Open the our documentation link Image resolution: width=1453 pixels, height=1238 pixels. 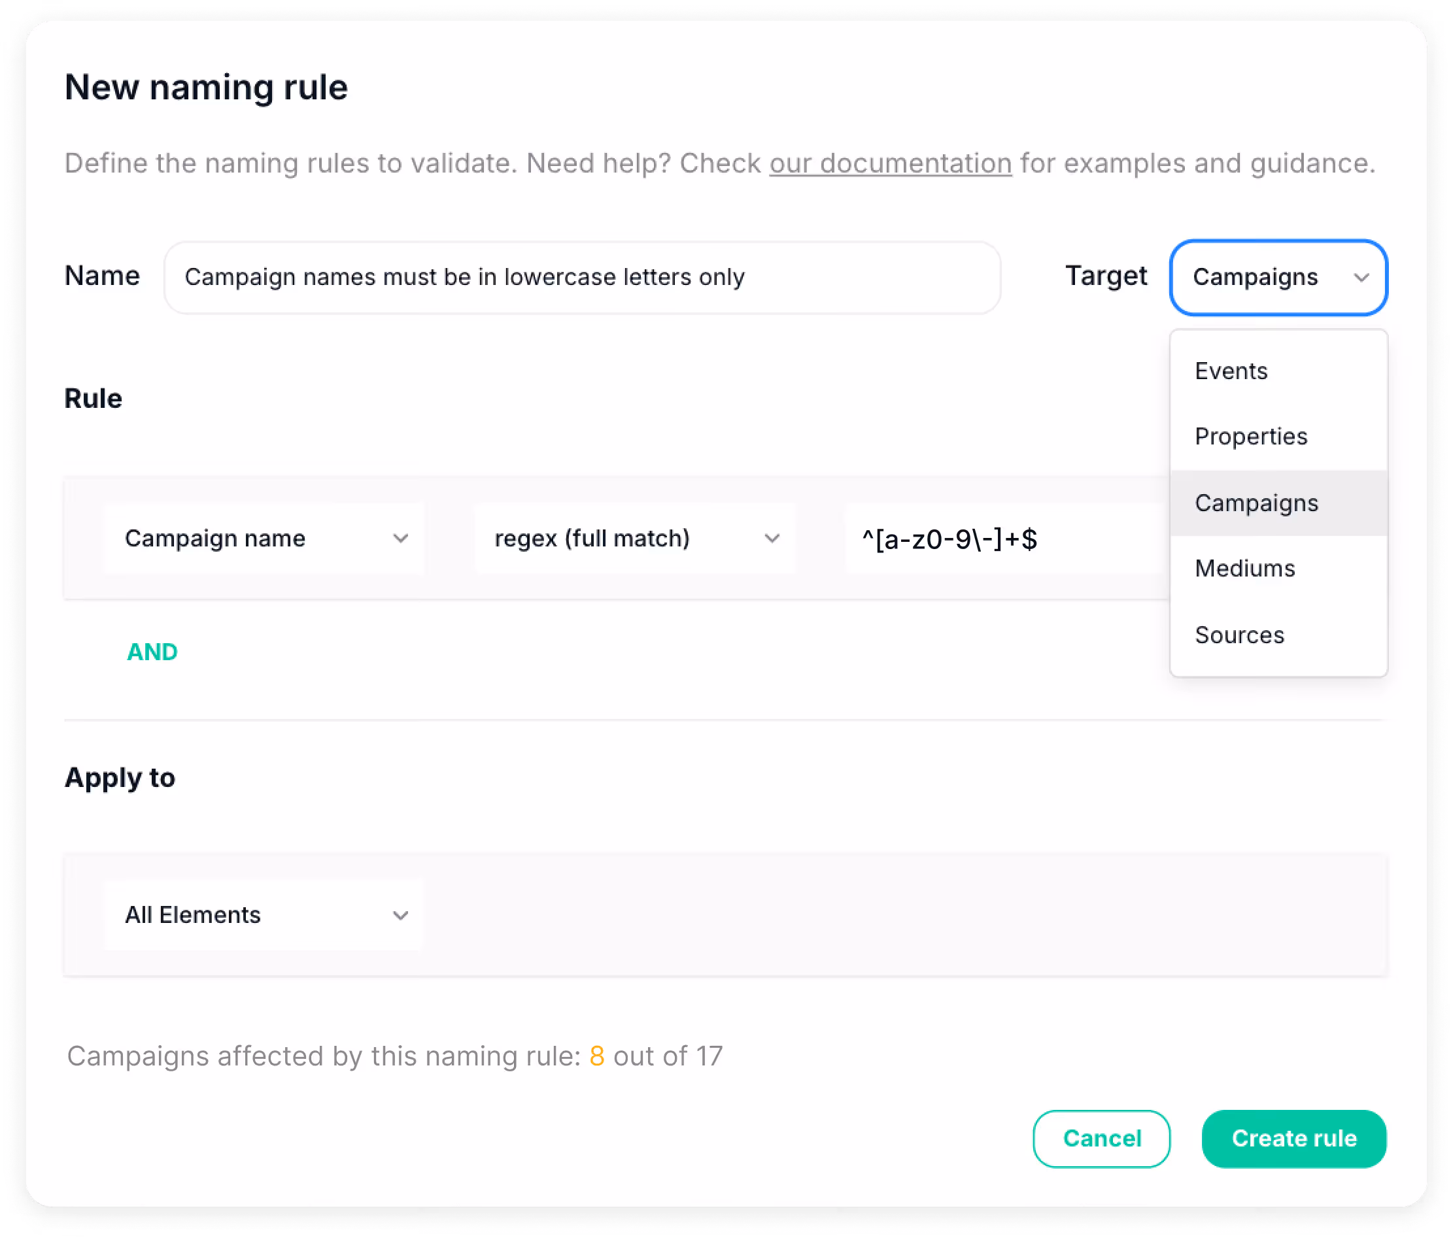coord(891,163)
